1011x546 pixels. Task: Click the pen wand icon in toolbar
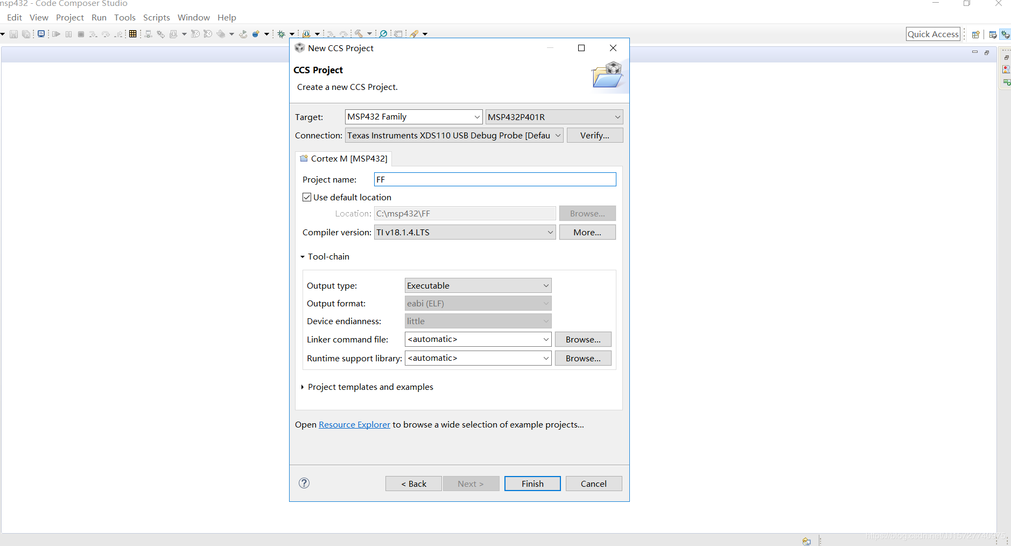coord(414,34)
